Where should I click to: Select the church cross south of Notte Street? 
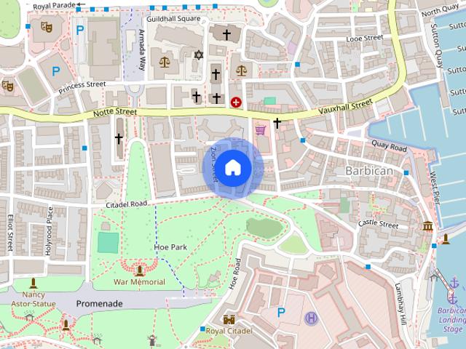119,139
